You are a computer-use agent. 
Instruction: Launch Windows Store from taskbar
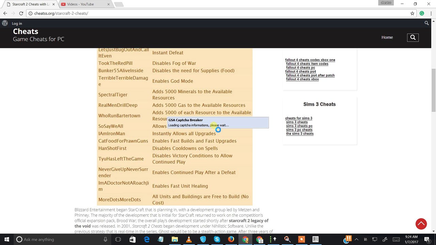pos(133,239)
